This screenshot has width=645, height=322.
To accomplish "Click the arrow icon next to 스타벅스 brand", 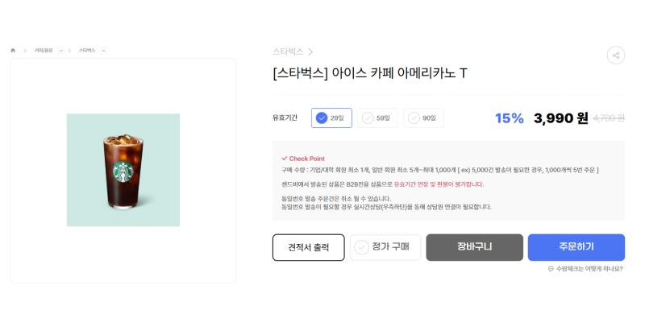I will click(310, 52).
